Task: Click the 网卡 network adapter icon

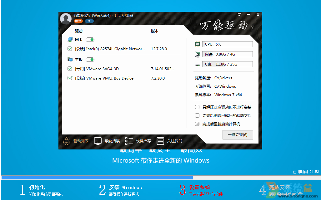Action: point(70,39)
